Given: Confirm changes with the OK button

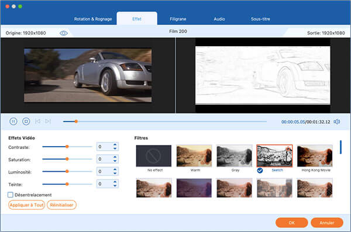Looking at the screenshot, I should [x=292, y=223].
